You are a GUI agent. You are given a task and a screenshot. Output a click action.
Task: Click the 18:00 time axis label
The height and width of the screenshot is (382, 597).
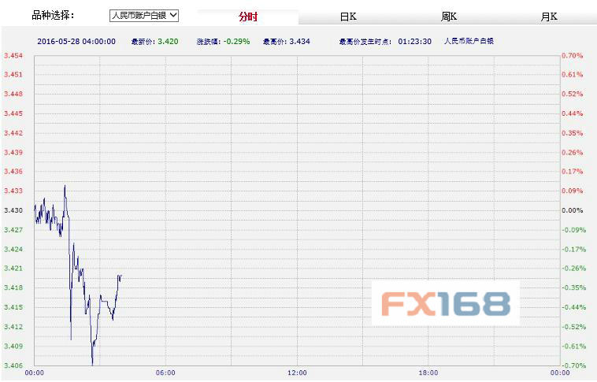[428, 373]
